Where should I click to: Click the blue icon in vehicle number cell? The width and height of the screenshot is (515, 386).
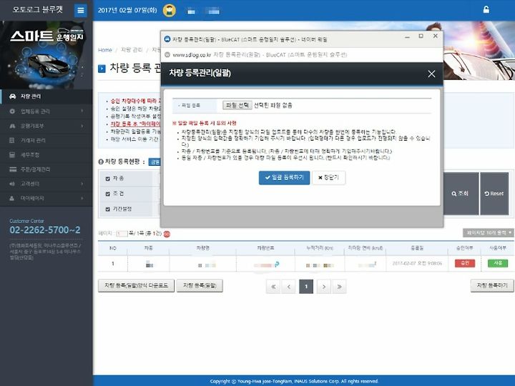pyautogui.click(x=277, y=264)
